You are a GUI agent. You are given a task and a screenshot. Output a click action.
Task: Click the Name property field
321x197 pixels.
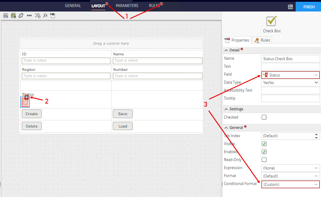click(290, 59)
